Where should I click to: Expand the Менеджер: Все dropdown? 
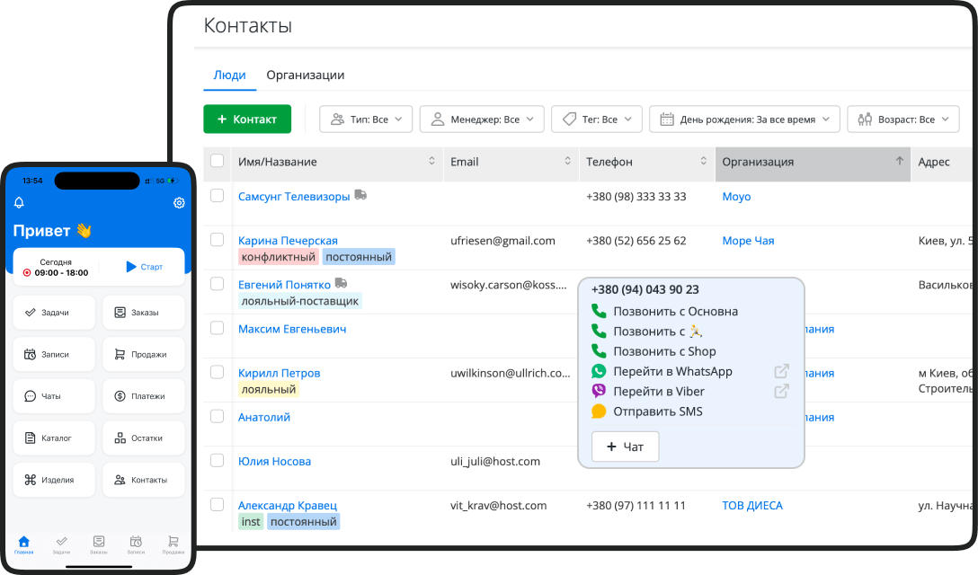click(x=482, y=118)
